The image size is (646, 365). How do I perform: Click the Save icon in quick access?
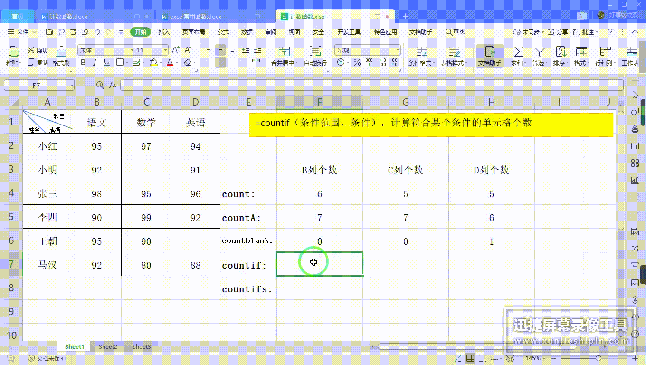coord(49,32)
